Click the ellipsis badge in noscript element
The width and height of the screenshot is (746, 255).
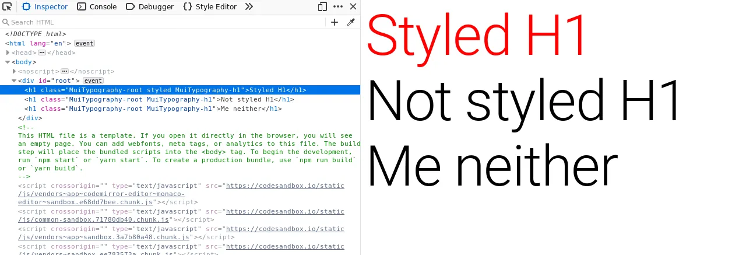pos(65,71)
